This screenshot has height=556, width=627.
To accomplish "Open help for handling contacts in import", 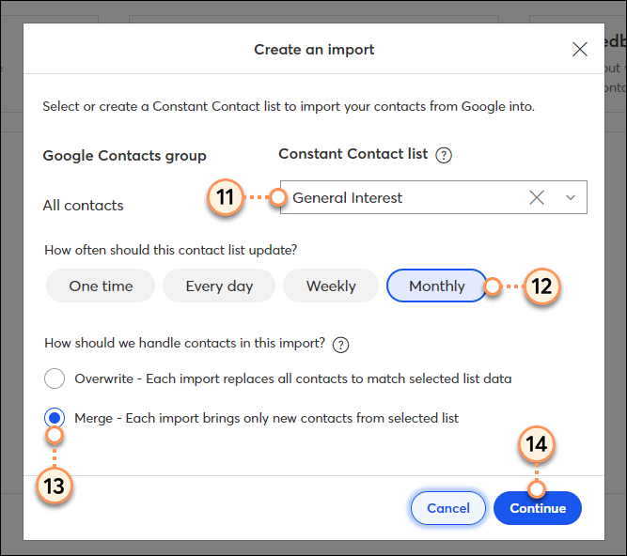I will point(340,345).
